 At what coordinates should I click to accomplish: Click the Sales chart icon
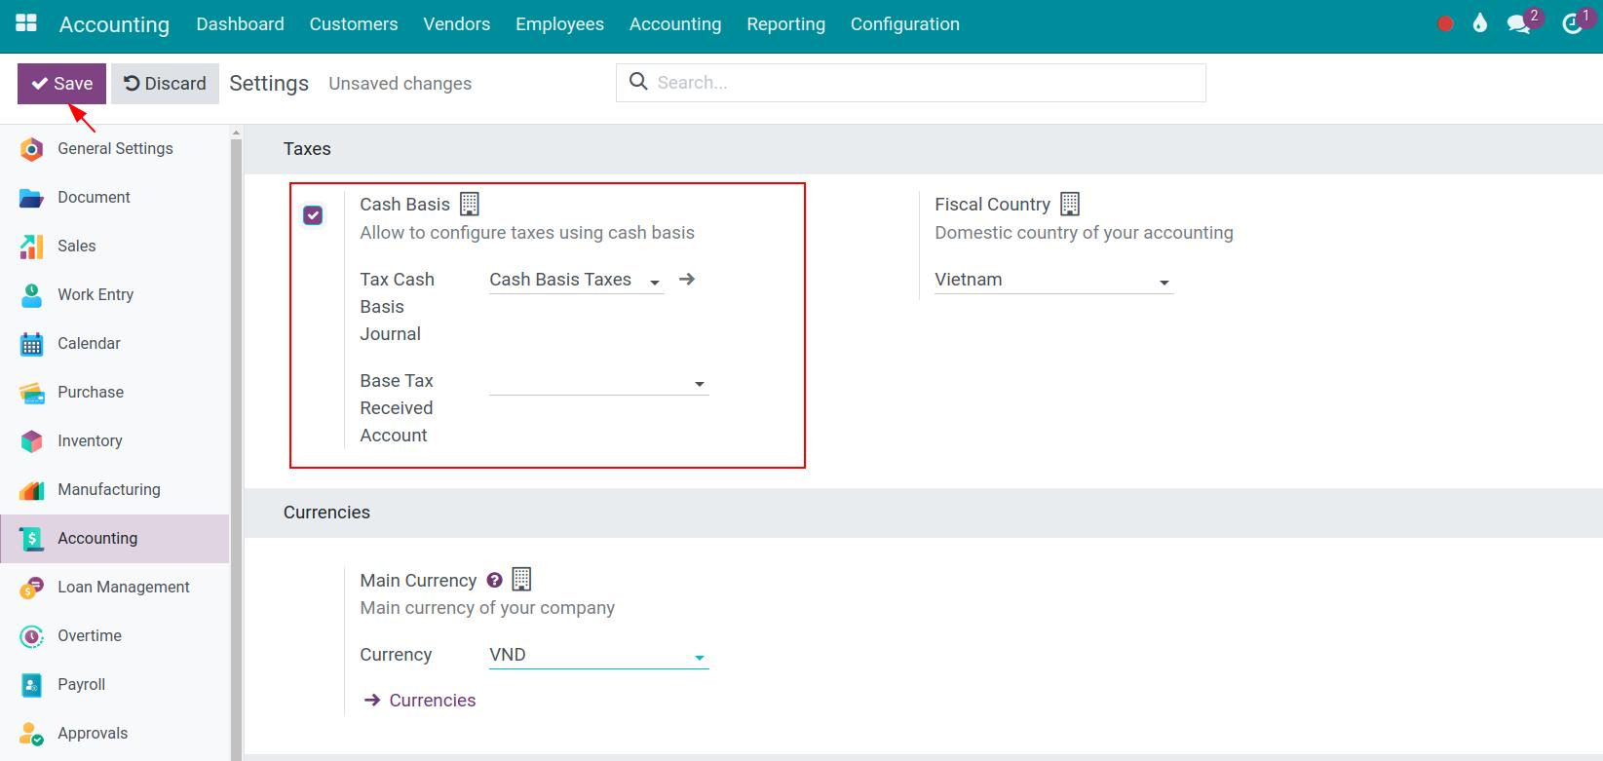(31, 247)
